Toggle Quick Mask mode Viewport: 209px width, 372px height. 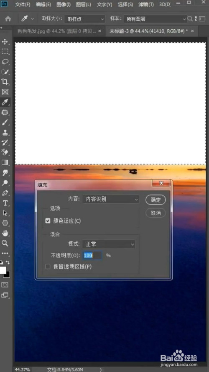[5, 285]
